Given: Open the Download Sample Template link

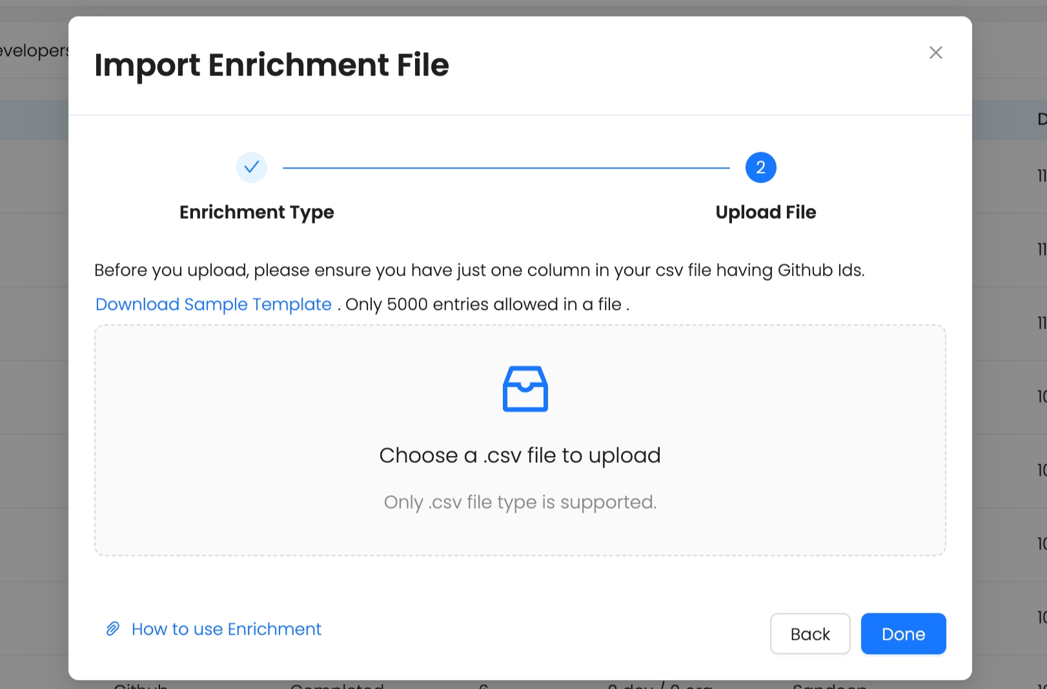Looking at the screenshot, I should click(213, 304).
